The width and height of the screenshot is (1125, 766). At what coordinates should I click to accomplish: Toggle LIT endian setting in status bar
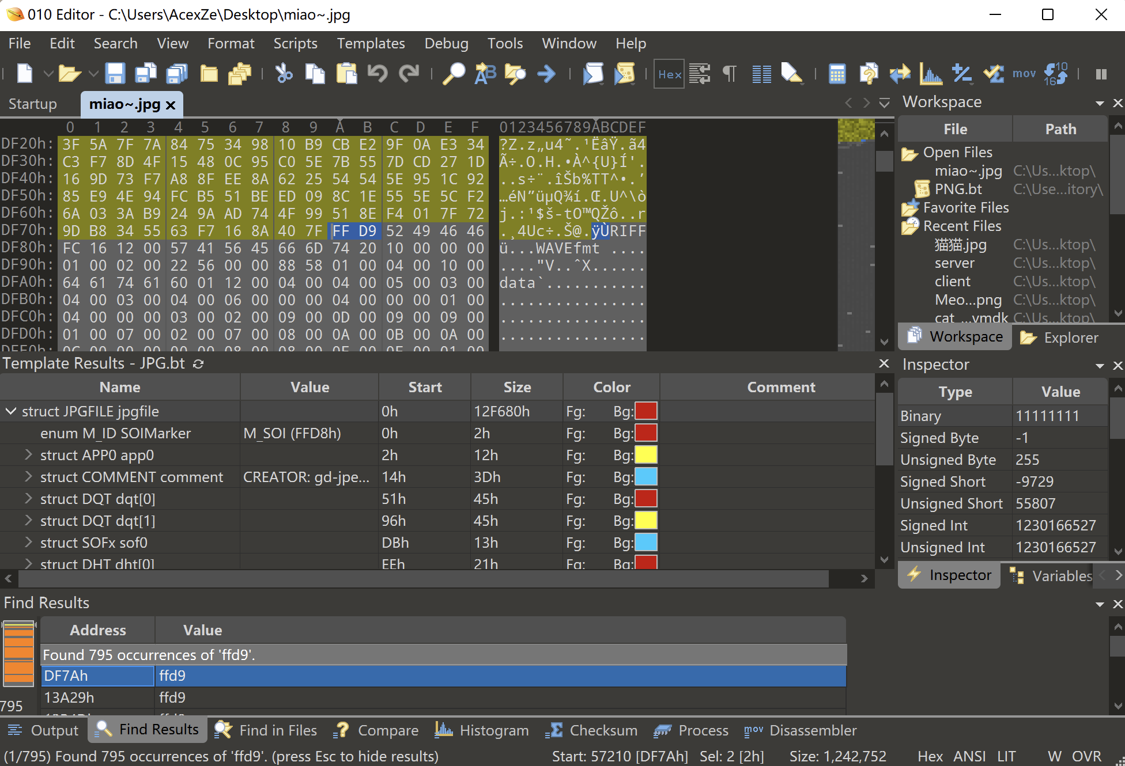tap(1006, 756)
